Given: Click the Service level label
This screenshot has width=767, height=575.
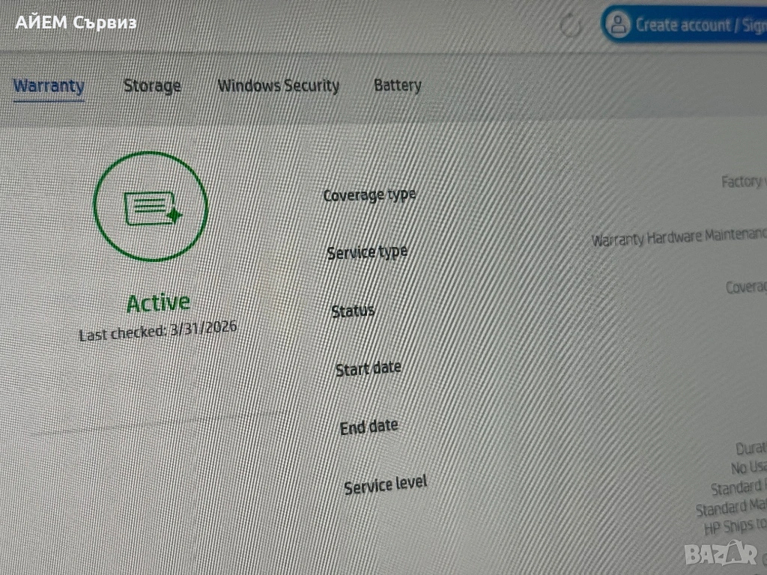Looking at the screenshot, I should 385,484.
